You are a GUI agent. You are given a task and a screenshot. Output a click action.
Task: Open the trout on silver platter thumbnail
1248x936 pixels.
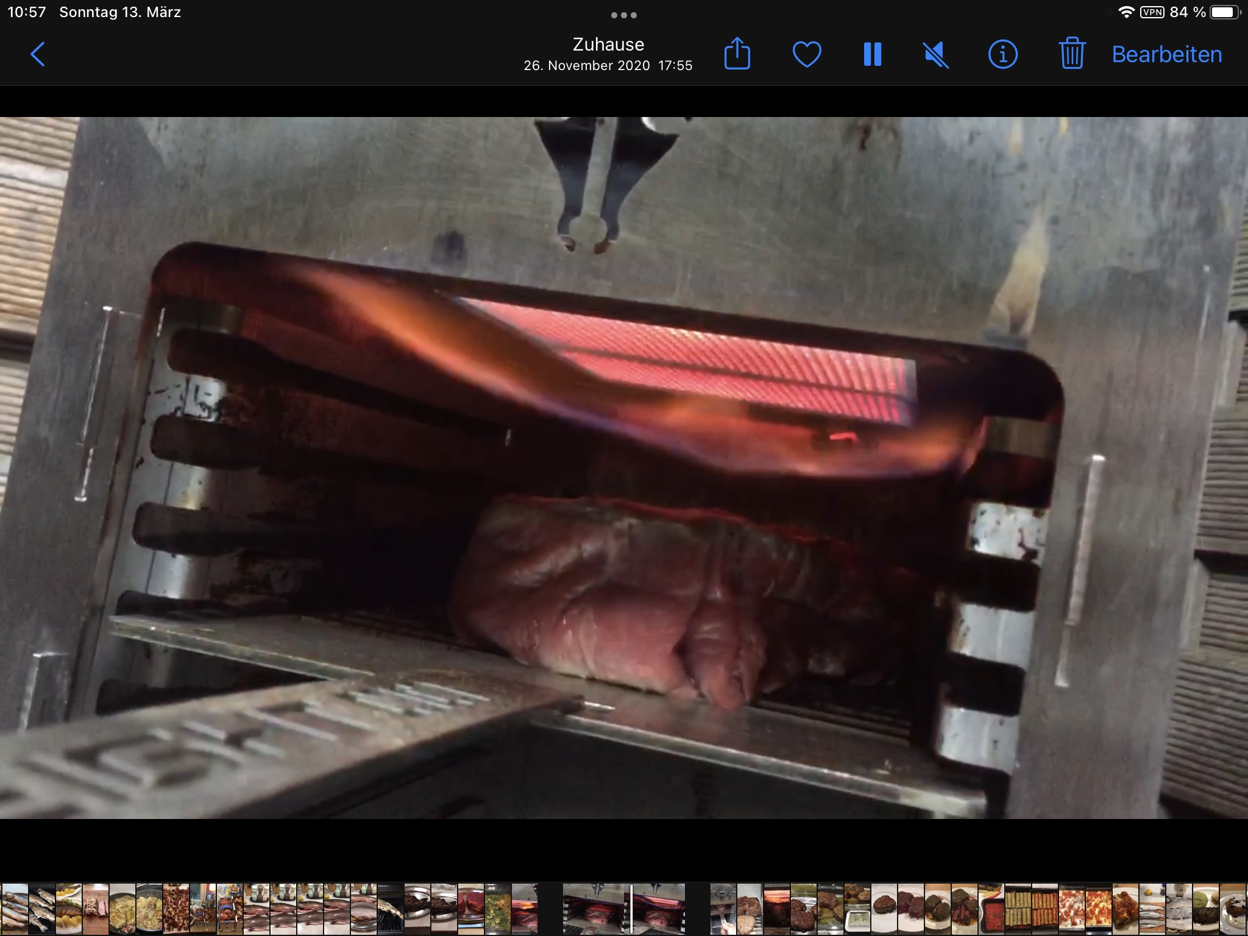click(x=364, y=909)
